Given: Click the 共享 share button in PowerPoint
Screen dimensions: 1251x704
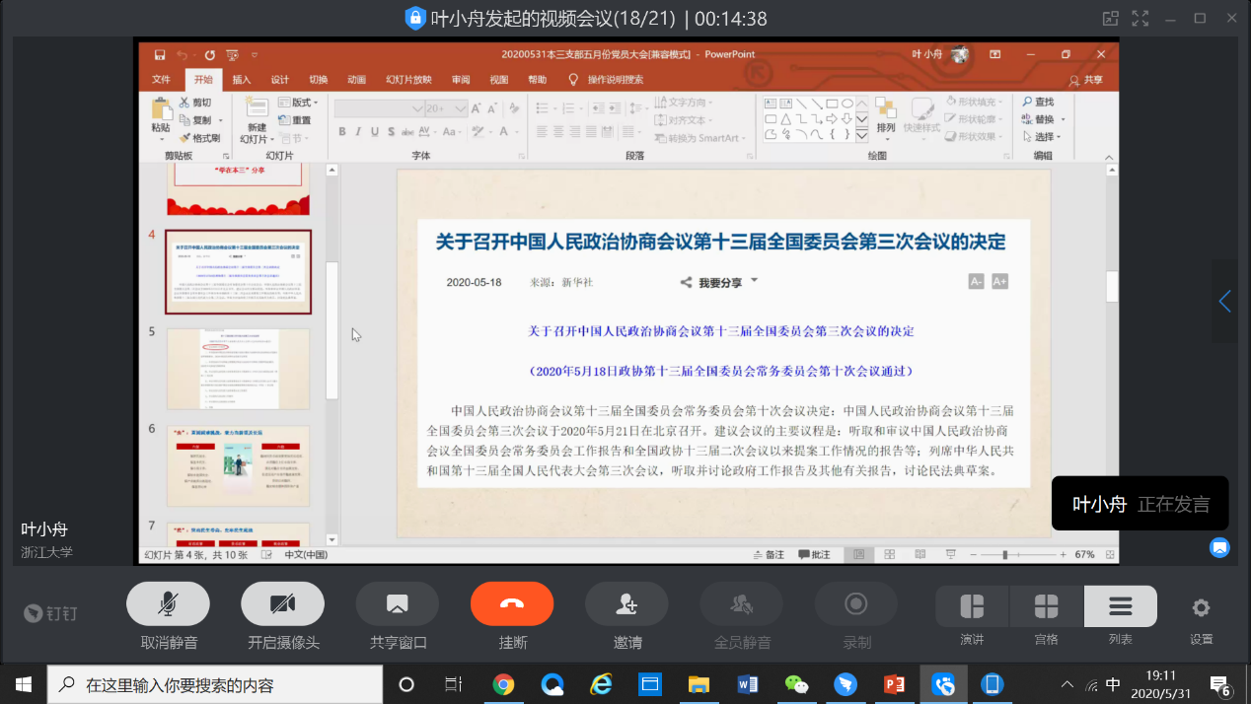Looking at the screenshot, I should [1086, 80].
